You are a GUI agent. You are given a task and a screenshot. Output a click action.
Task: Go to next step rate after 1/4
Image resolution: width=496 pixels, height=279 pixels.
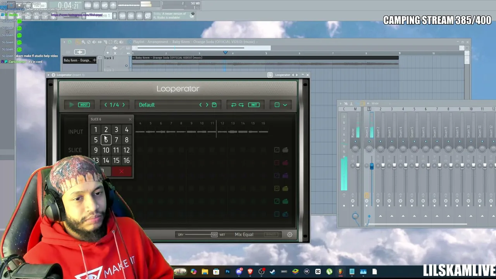(x=124, y=105)
